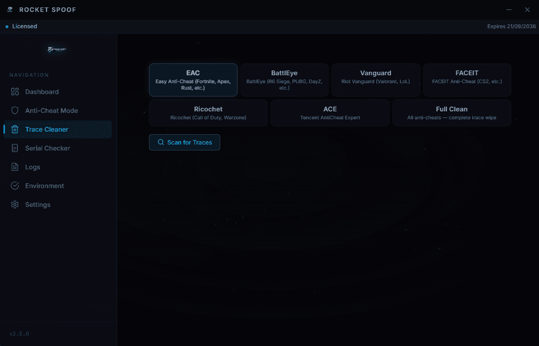Click the version number v2.0.0

click(19, 334)
